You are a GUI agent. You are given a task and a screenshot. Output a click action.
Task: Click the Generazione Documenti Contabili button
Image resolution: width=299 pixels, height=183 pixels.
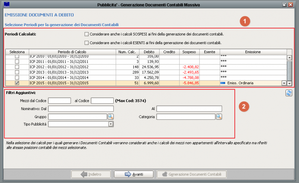192,174
